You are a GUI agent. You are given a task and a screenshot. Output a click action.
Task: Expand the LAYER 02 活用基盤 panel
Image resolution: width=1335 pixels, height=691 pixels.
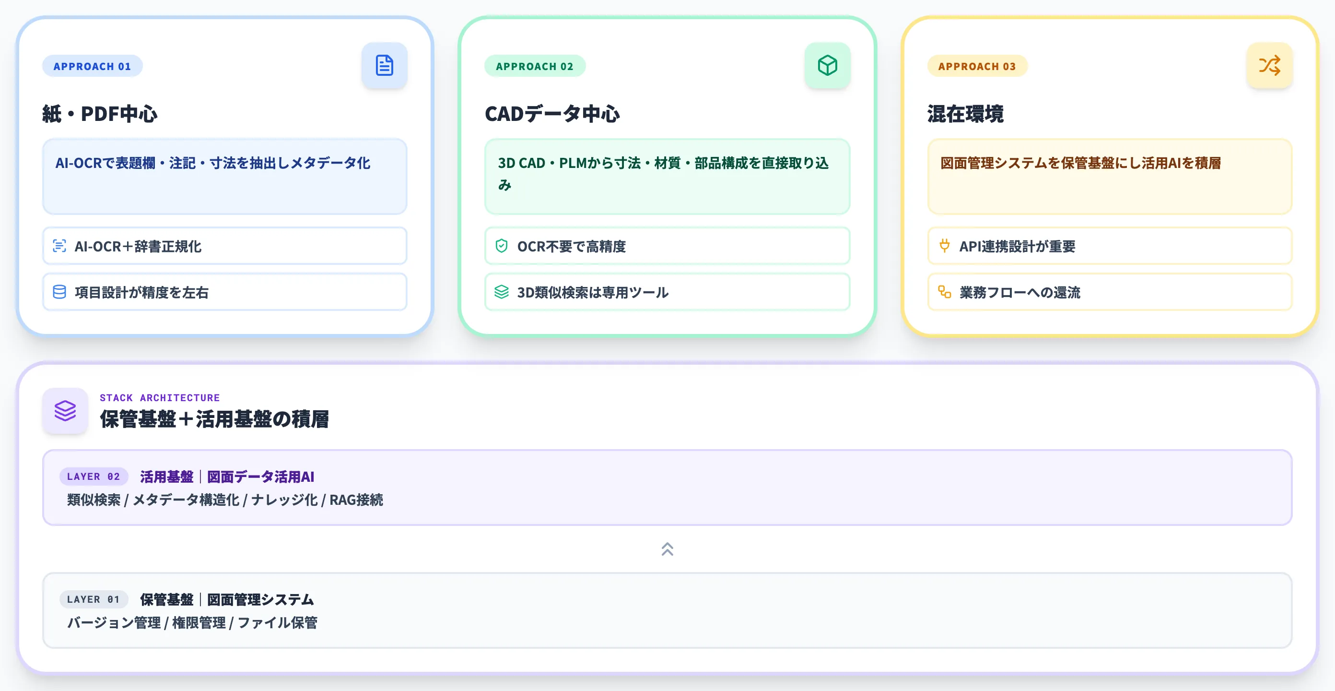coord(667,488)
